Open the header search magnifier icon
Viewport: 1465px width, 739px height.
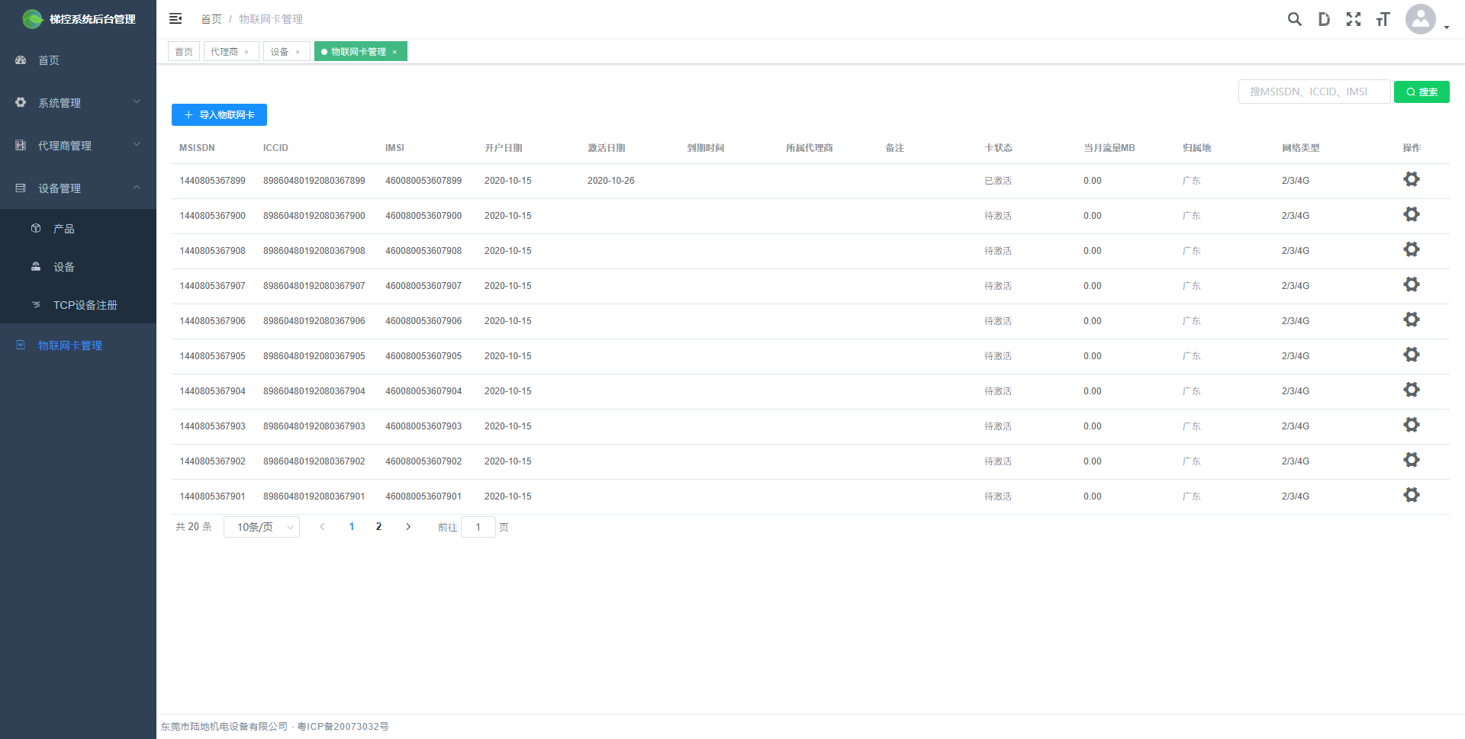[1295, 19]
